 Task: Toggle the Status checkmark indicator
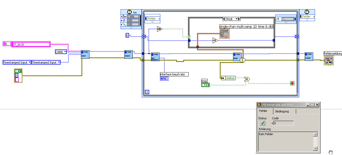(262, 123)
